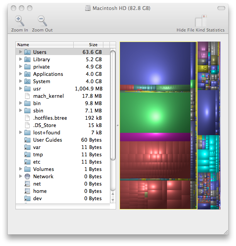236x246 pixels.
Task: Expand the Library folder disclosure triangle
Action: coord(20,59)
